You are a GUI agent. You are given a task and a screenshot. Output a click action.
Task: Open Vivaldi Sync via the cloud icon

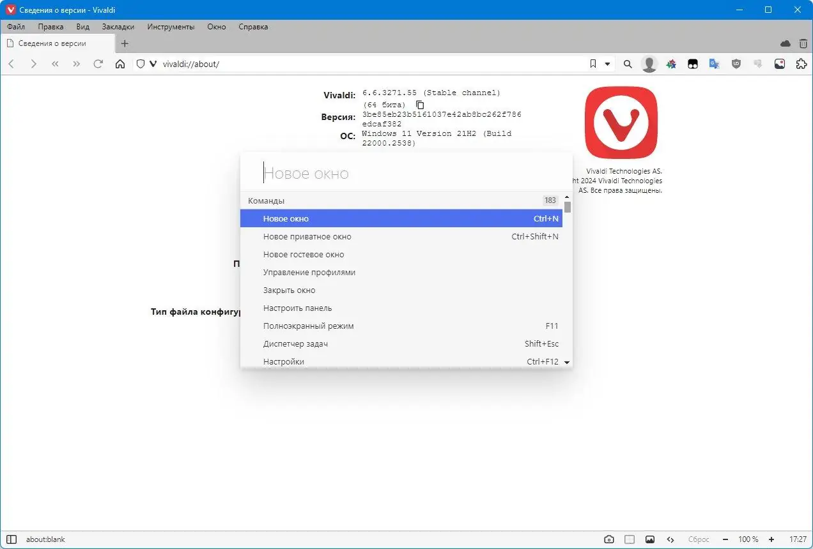pyautogui.click(x=786, y=43)
